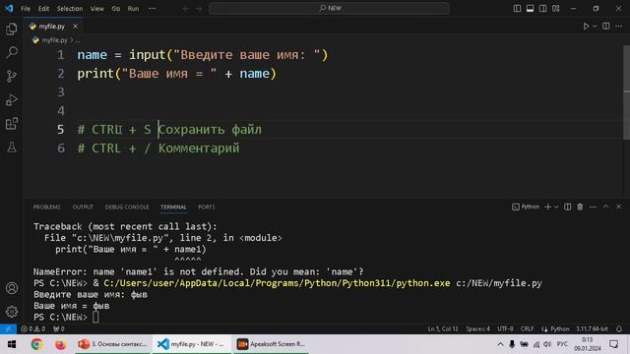
Task: Open the launch profile dropdown
Action: point(556,207)
